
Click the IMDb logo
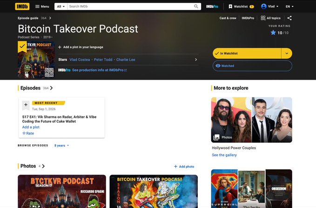click(22, 6)
